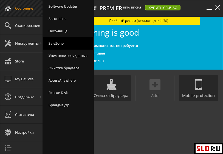
Task: Open the Сканирование section
Action: pos(21,25)
